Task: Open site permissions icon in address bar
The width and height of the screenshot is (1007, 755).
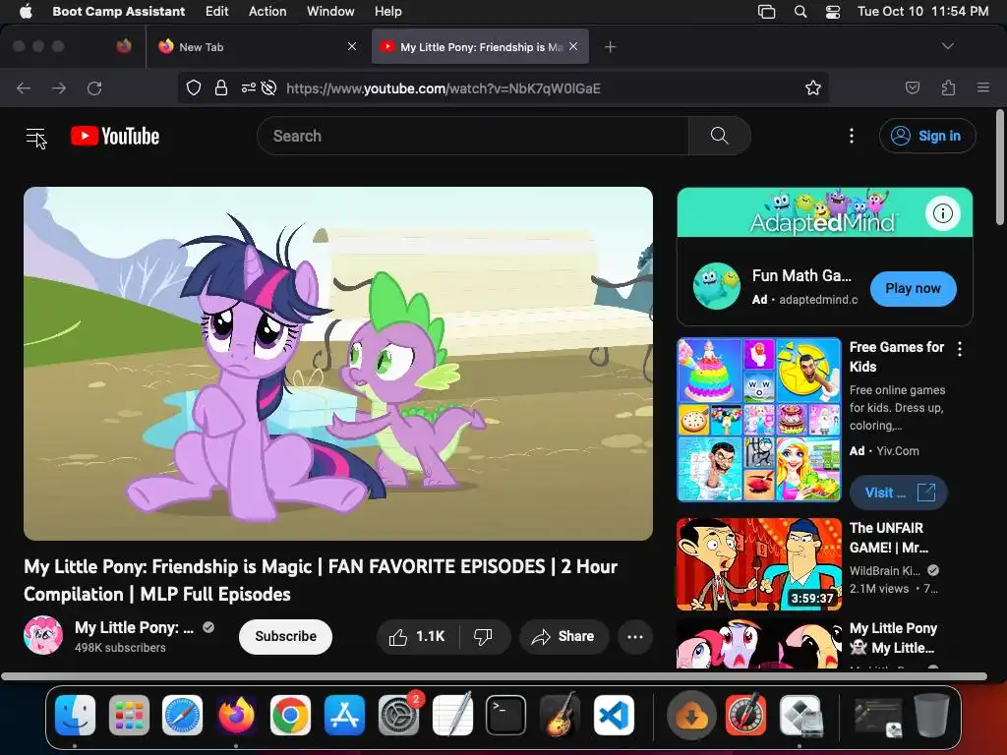Action: coord(249,87)
